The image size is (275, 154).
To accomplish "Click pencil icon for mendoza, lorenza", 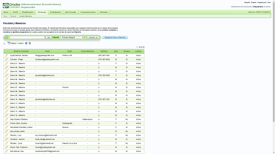I will pyautogui.click(x=6, y=139).
